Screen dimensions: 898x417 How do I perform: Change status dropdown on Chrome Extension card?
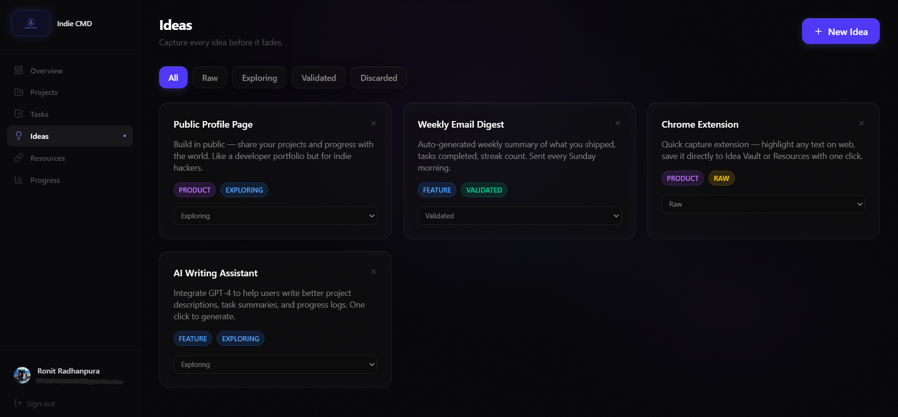pyautogui.click(x=763, y=204)
